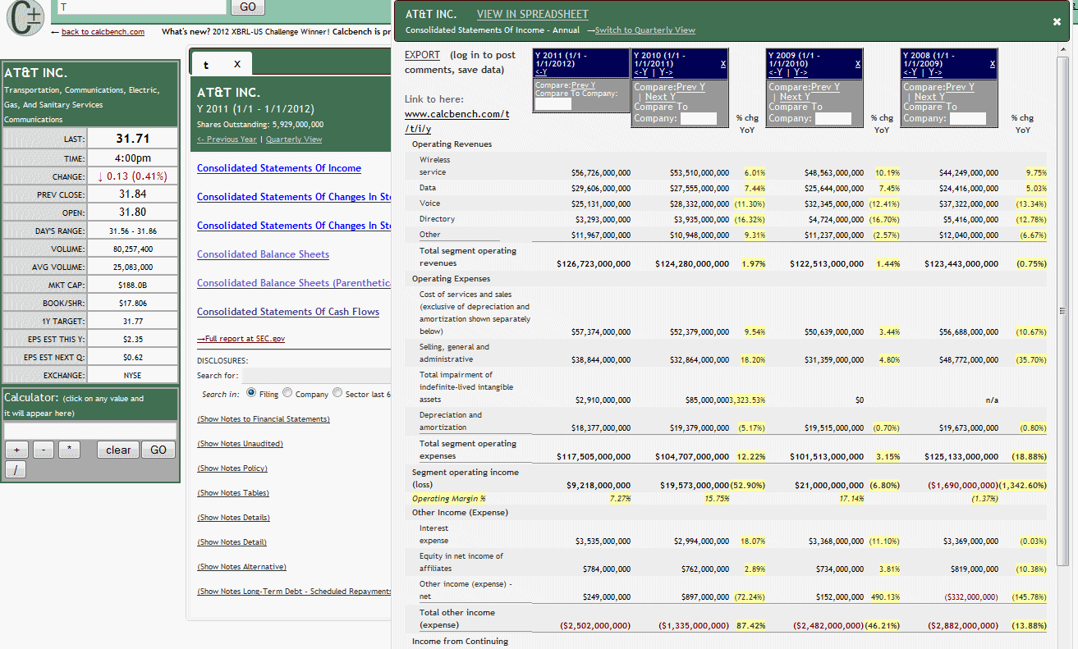
Task: Select the Company search radio button
Action: [287, 393]
